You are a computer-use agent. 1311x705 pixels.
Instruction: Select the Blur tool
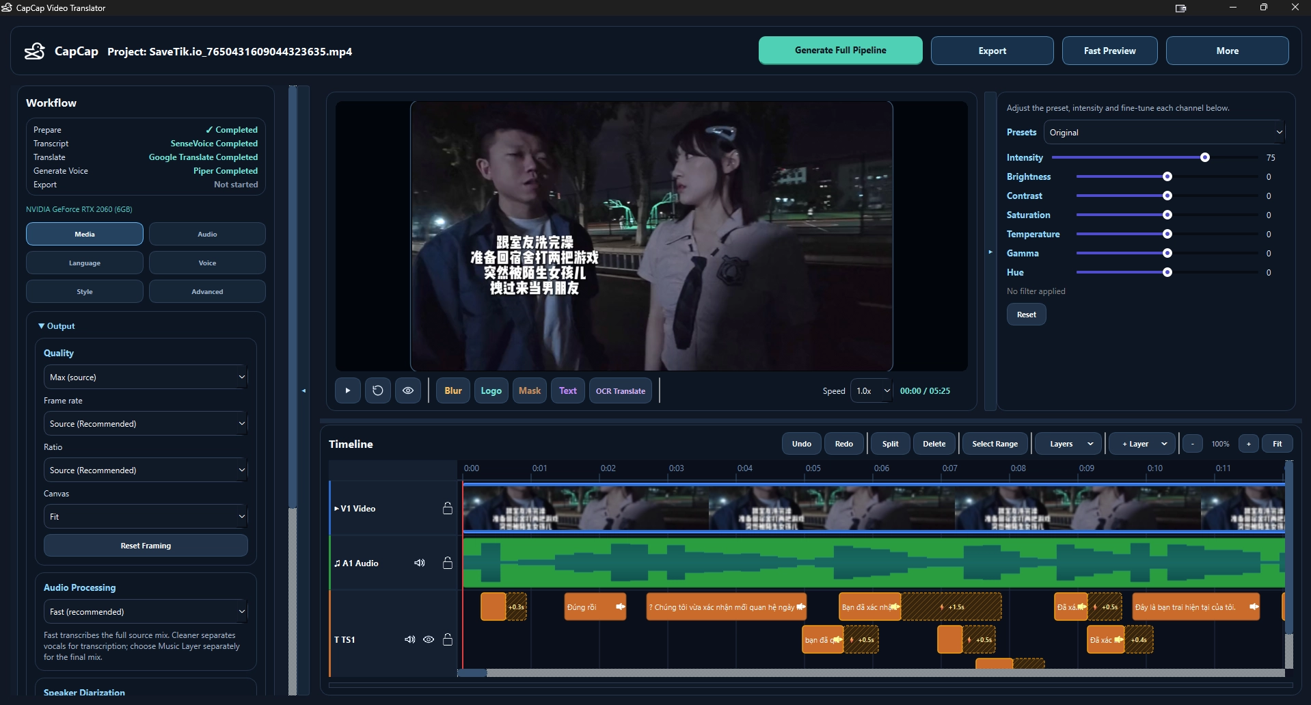pos(453,390)
